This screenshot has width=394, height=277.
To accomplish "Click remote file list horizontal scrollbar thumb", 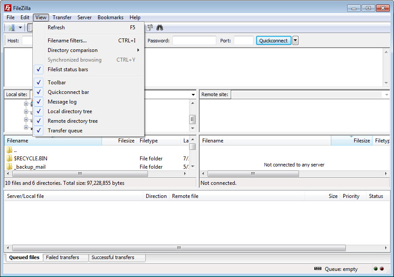I will click(253, 173).
